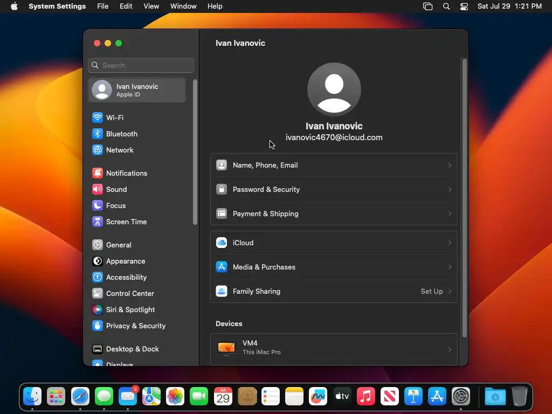
Task: Click the ivanovic4670@icloud.com email text
Action: [x=334, y=137]
